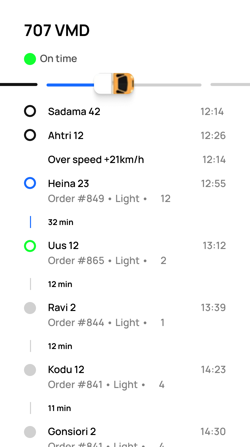Click the blue completed route progress segment
Image resolution: width=250 pixels, height=447 pixels.
(x=70, y=85)
